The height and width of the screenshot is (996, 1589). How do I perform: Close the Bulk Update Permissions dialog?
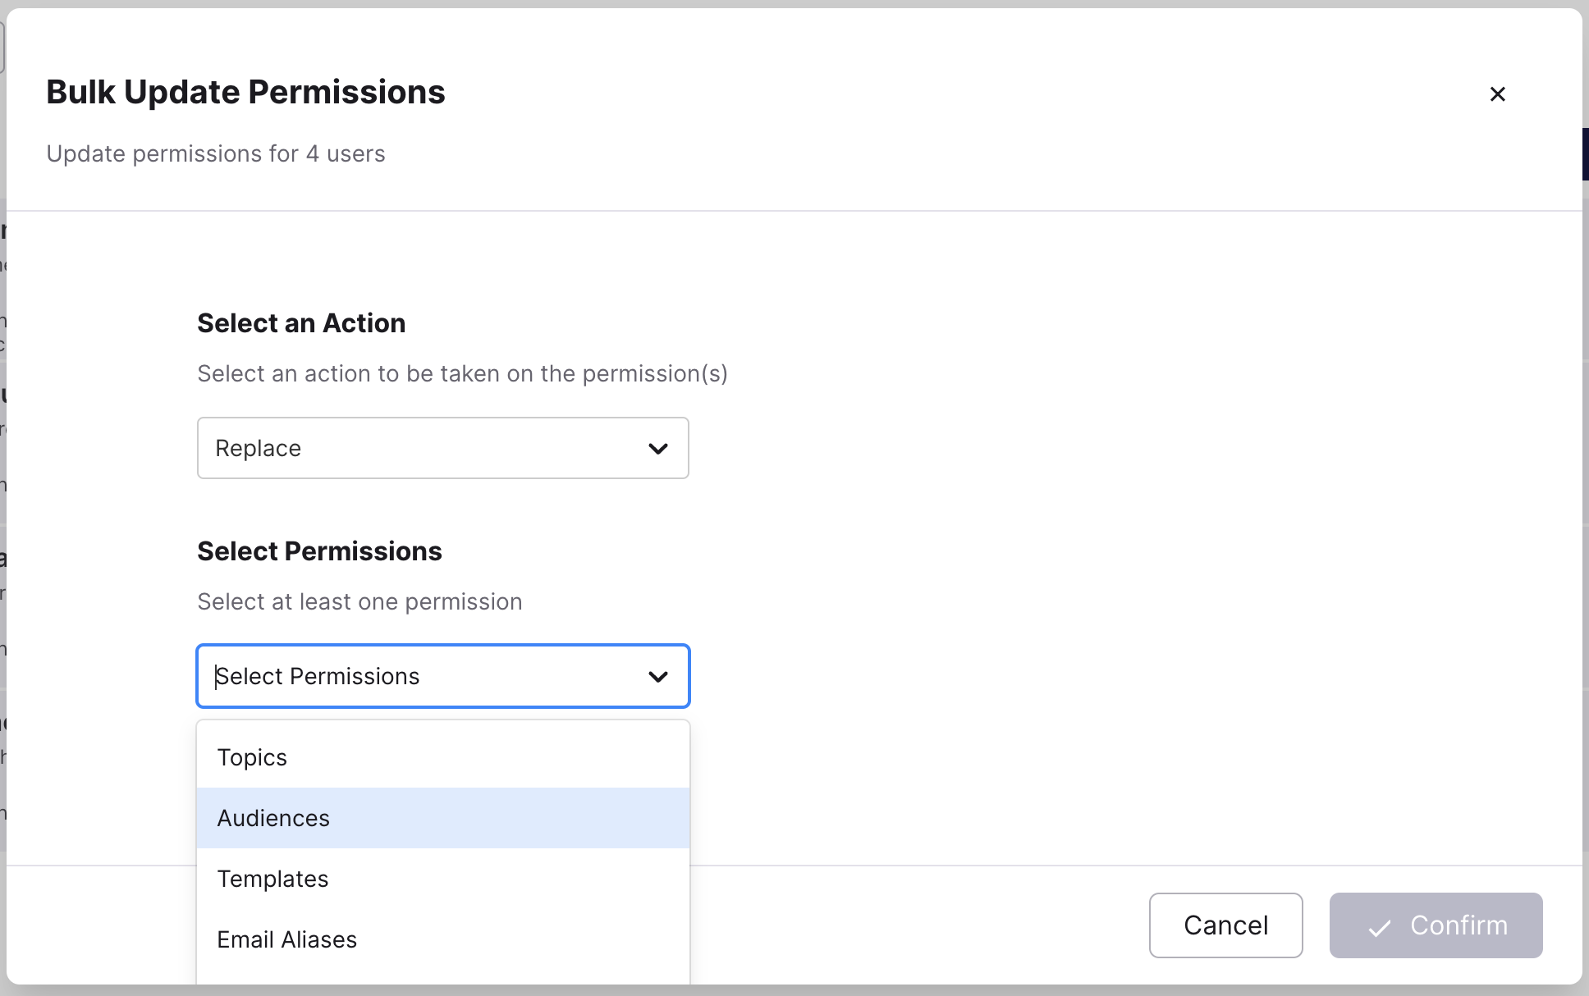(1497, 94)
